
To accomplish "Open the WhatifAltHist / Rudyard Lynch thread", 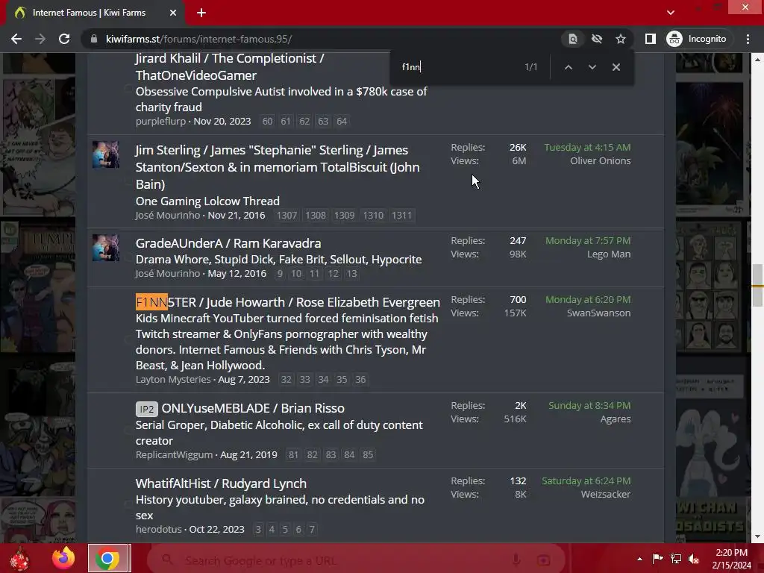I will pyautogui.click(x=221, y=483).
